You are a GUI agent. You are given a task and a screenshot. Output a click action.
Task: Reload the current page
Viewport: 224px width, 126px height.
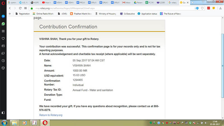(x=20, y=8)
